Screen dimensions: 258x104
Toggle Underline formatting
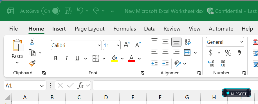77,58
